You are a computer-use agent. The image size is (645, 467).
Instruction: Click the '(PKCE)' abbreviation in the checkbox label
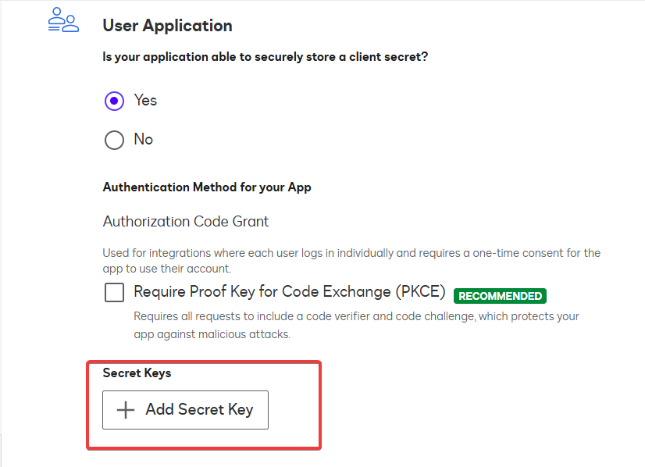(x=420, y=292)
